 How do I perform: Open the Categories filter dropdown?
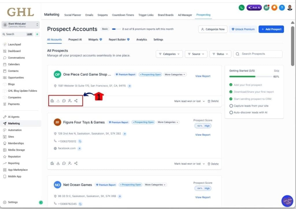(x=169, y=54)
